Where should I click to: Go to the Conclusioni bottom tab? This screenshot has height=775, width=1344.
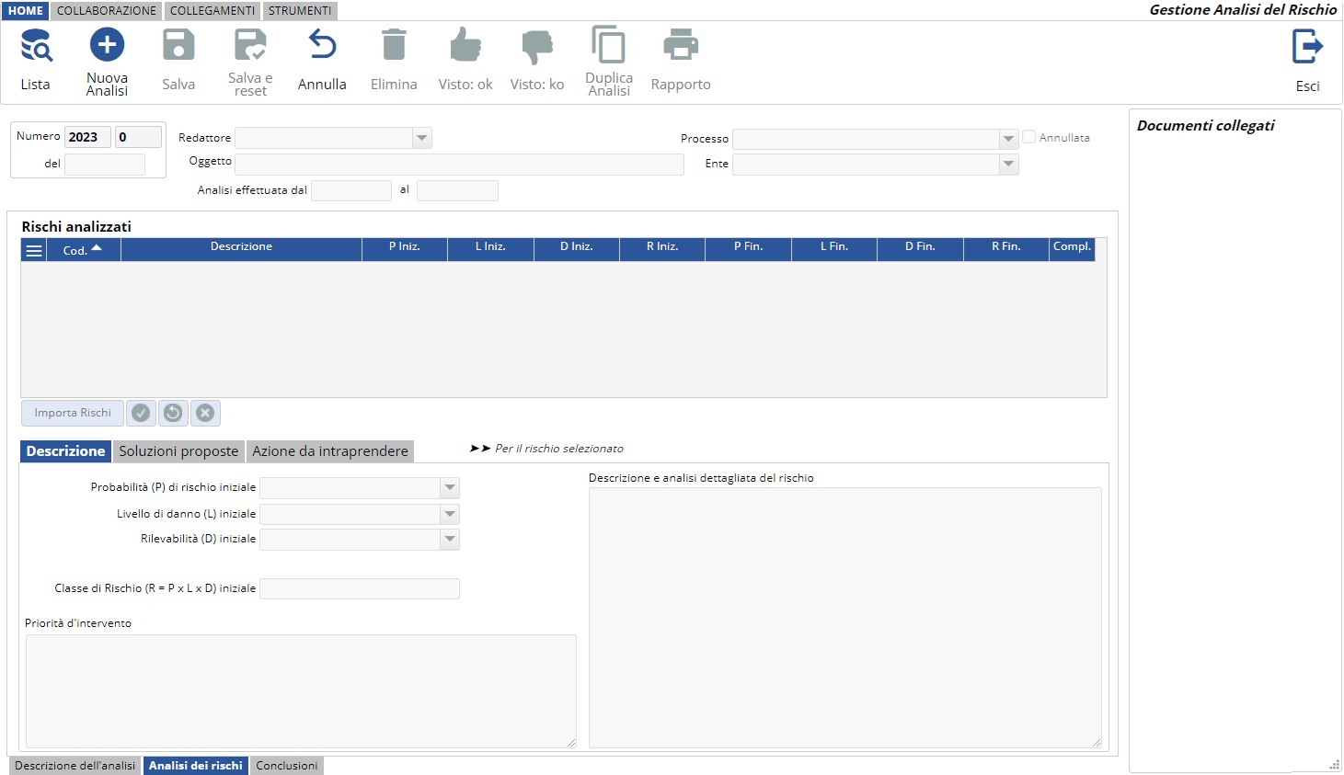287,766
